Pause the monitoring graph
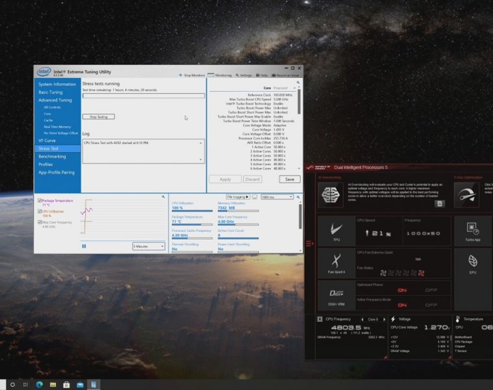This screenshot has width=493, height=390. (84, 246)
